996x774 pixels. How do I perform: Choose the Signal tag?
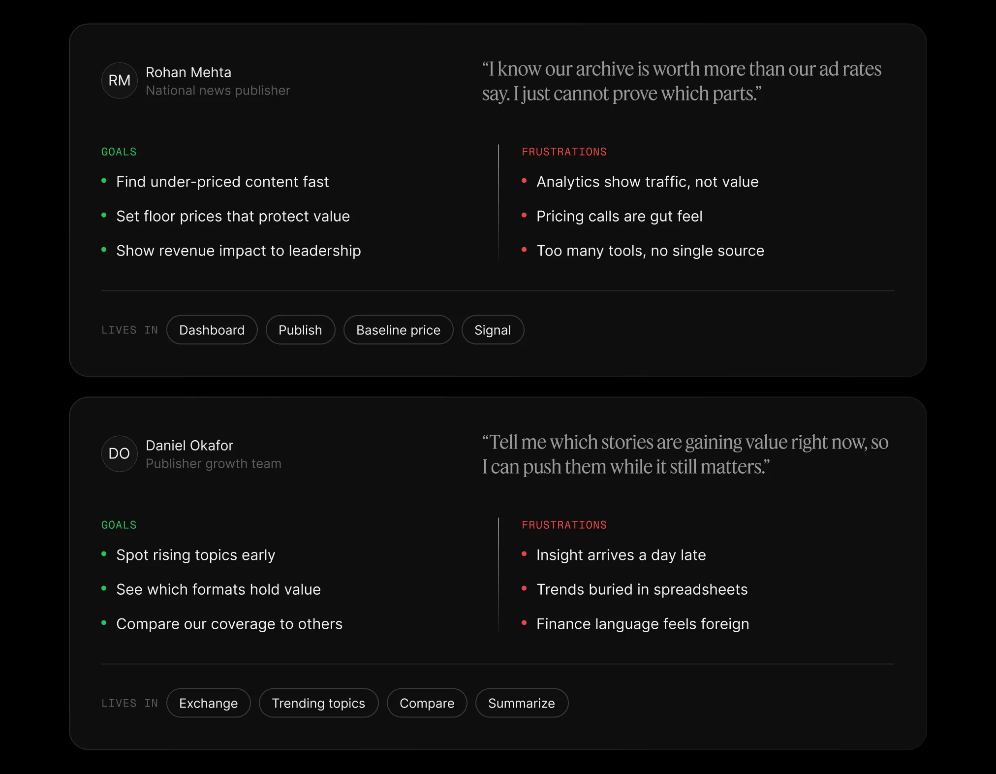point(493,330)
